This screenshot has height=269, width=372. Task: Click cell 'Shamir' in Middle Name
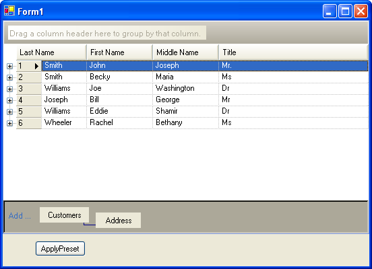[186, 111]
